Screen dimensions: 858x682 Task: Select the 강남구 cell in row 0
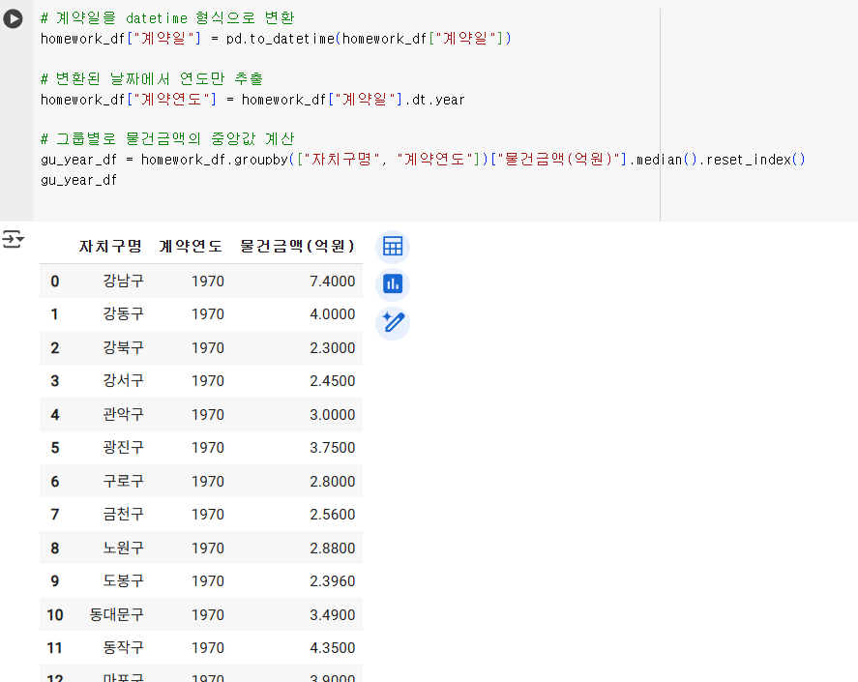(x=123, y=281)
